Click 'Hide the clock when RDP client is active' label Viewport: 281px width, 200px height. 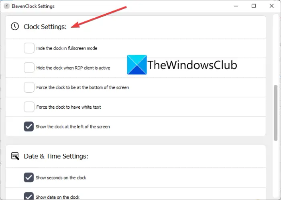click(73, 68)
